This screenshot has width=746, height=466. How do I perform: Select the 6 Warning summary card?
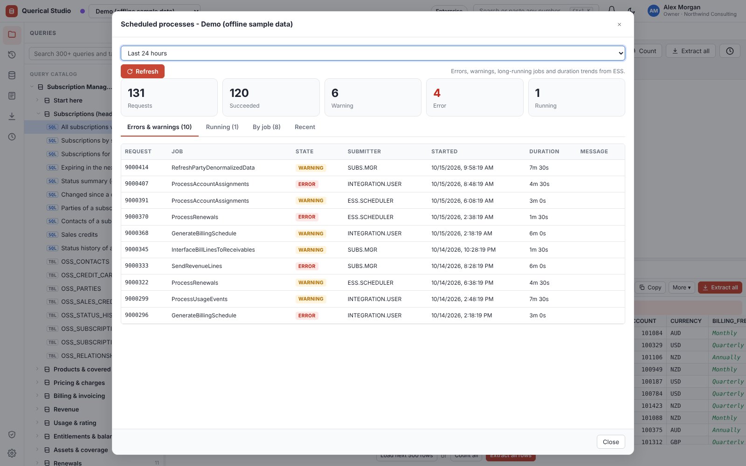(x=373, y=97)
